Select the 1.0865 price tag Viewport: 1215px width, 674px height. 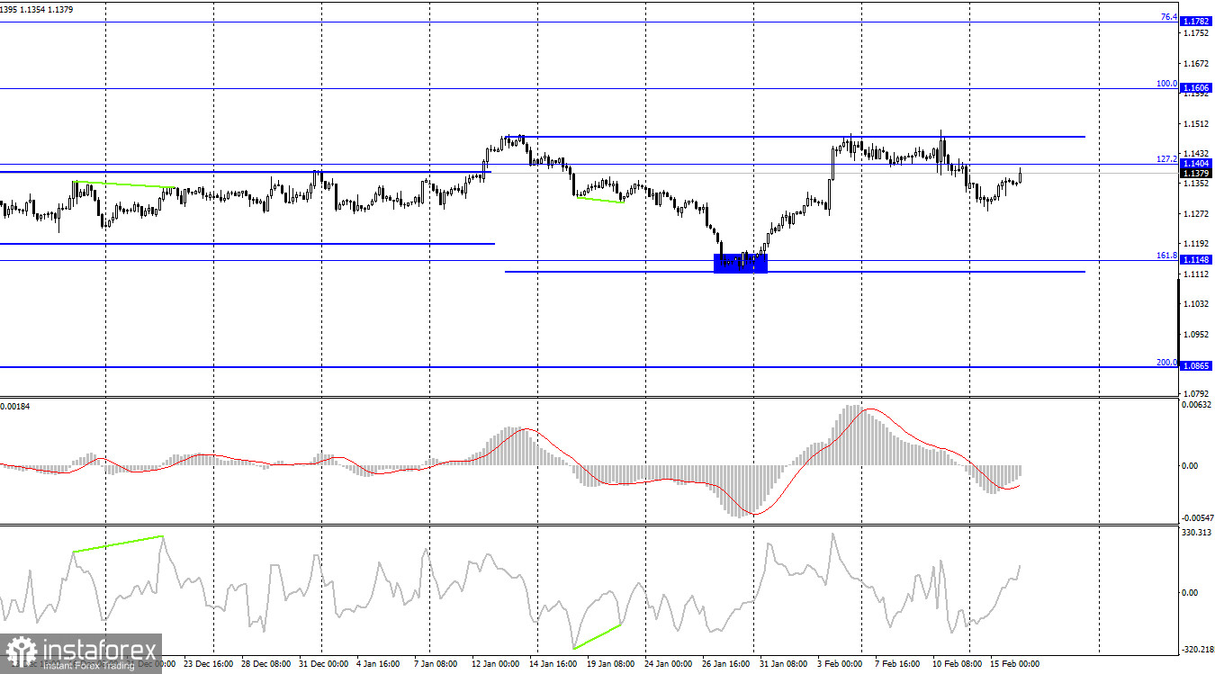(x=1196, y=366)
